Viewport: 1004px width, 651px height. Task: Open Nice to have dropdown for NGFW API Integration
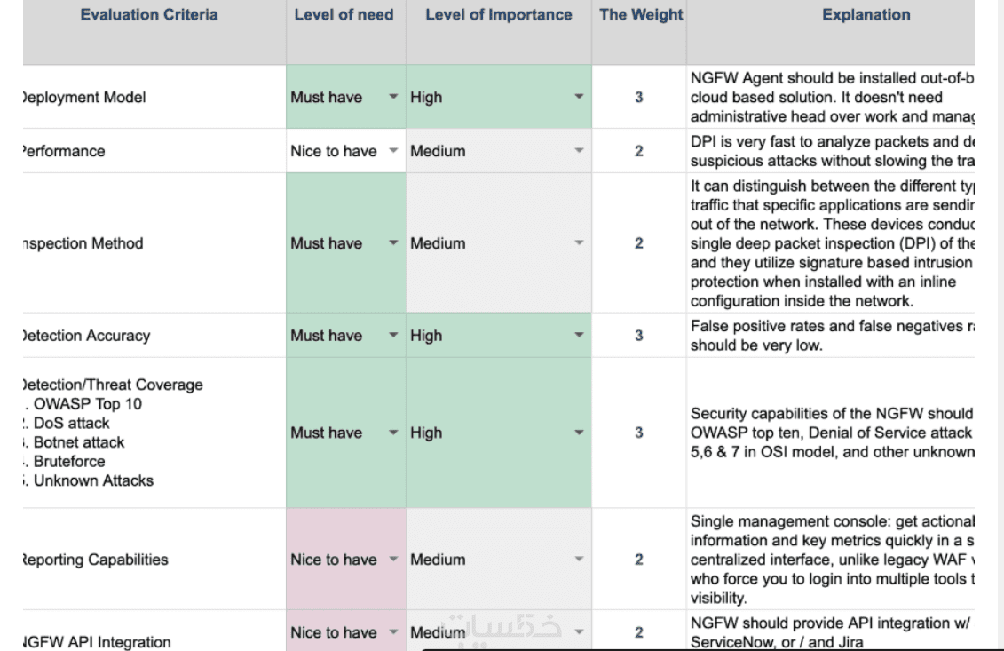click(393, 632)
